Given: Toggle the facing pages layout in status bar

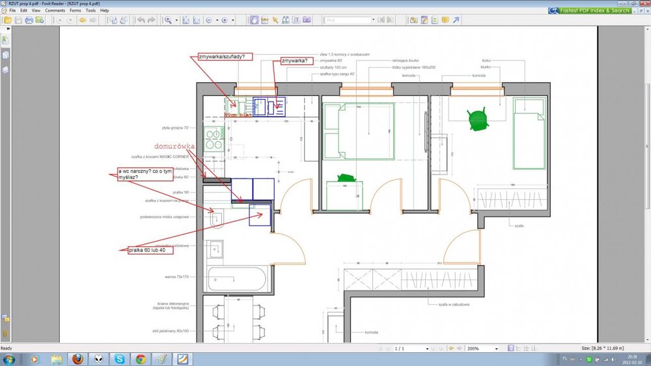Looking at the screenshot, I should tap(527, 348).
